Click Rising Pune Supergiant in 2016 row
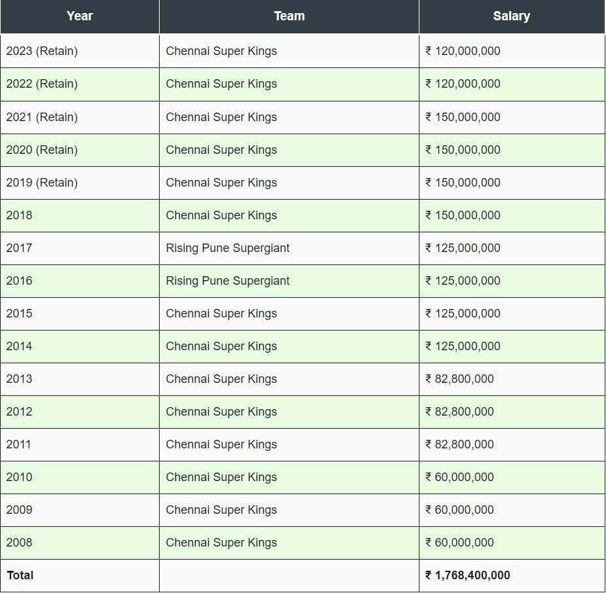This screenshot has height=593, width=606. [x=228, y=281]
